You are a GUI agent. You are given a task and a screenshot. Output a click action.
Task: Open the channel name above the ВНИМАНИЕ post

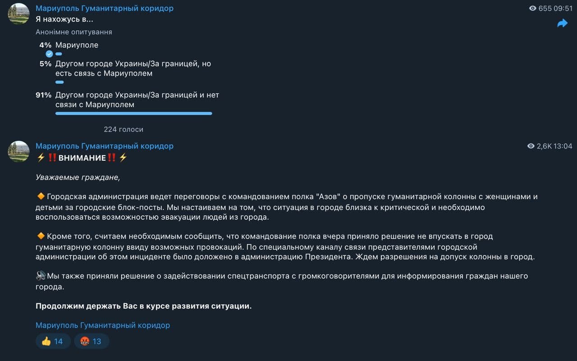[104, 146]
